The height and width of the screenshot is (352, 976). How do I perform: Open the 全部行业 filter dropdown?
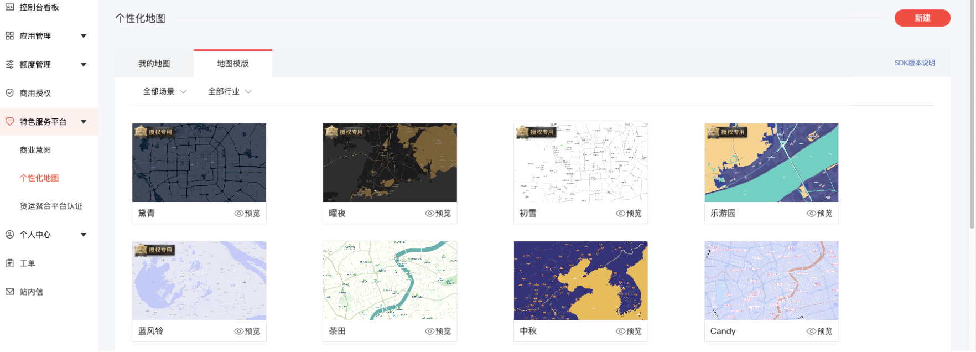229,92
